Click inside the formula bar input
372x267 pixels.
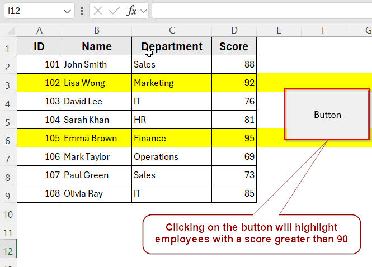coord(260,11)
